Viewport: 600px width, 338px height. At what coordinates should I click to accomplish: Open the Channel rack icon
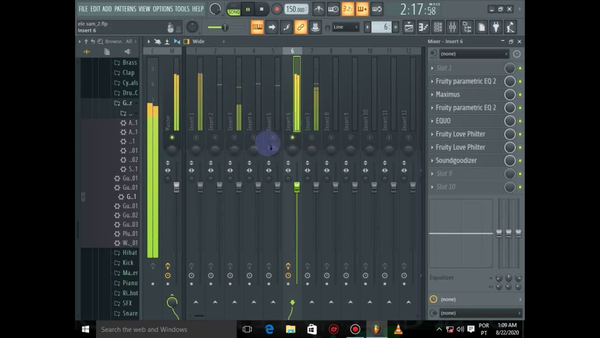438,27
